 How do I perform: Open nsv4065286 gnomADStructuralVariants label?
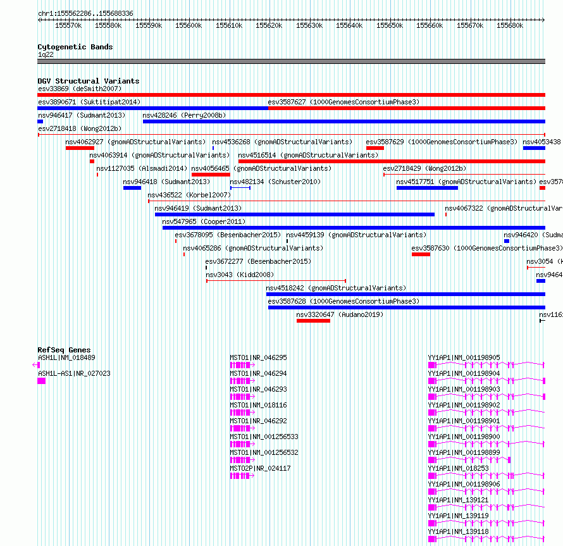tap(253, 248)
